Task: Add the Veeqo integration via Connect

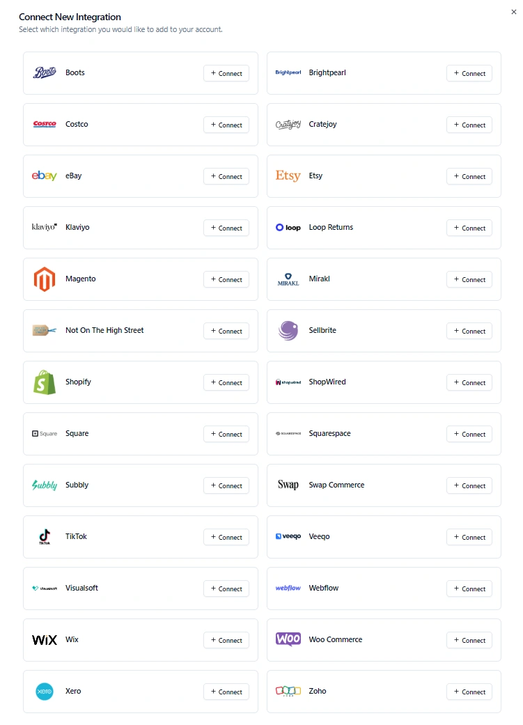Action: (x=469, y=537)
